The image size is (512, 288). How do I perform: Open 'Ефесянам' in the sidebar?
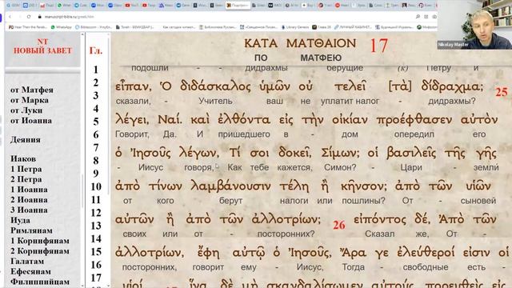click(x=30, y=271)
